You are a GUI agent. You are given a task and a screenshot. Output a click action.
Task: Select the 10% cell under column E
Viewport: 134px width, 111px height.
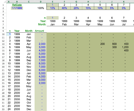(53, 8)
